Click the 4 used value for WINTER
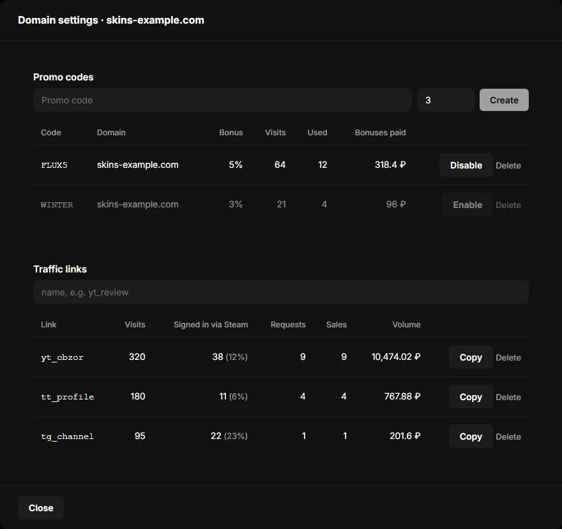 click(x=324, y=204)
